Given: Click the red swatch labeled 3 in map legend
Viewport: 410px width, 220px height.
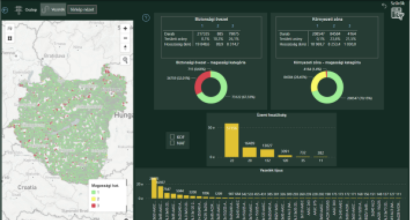Looking at the screenshot, I should pos(94,206).
